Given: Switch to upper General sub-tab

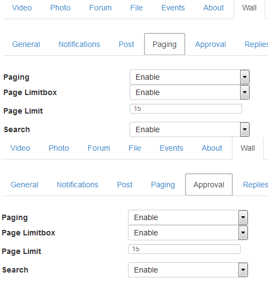Looking at the screenshot, I should click(x=26, y=44).
